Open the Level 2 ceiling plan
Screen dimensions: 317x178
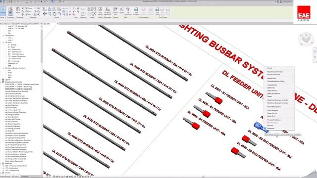(10, 40)
